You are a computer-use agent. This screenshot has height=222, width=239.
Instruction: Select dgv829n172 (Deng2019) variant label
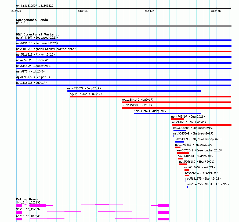coord(33,77)
